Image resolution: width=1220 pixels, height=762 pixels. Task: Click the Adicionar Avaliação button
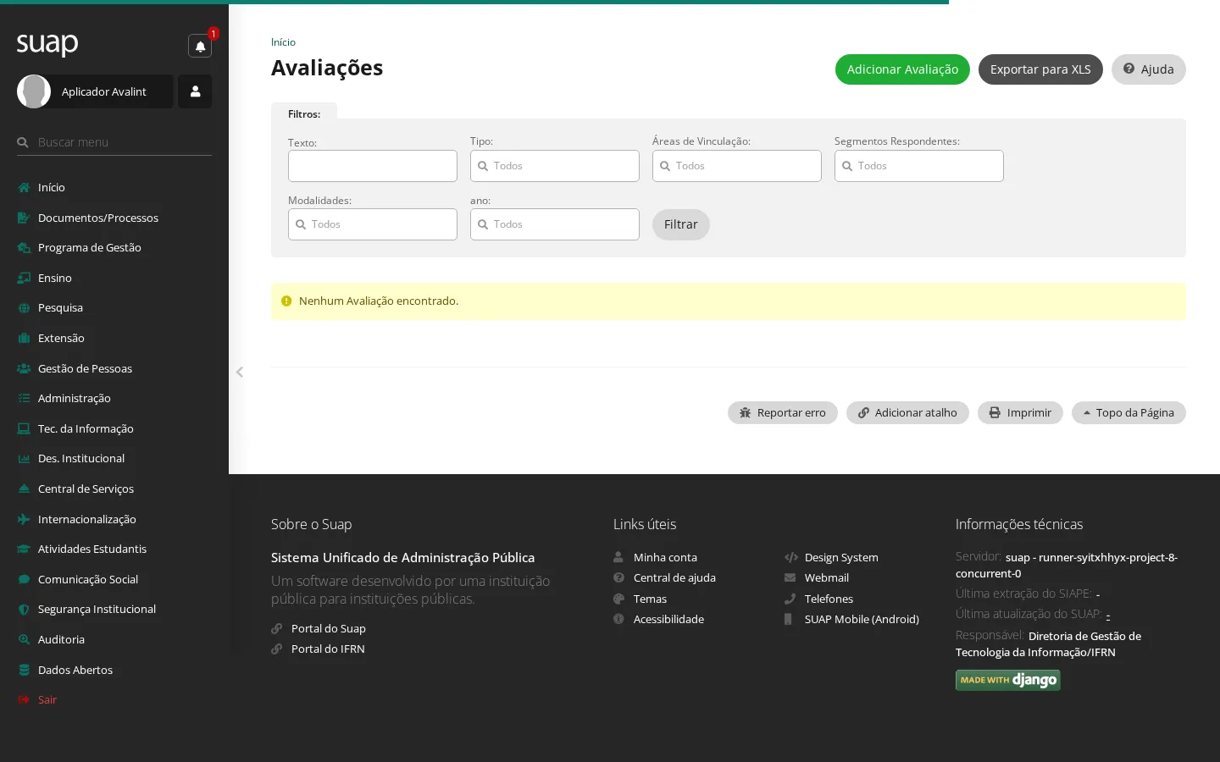click(x=902, y=69)
